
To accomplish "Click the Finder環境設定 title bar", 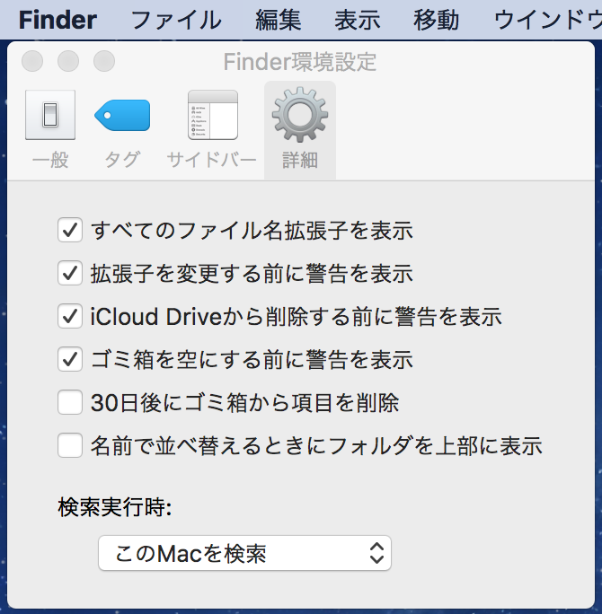I will coord(300,61).
